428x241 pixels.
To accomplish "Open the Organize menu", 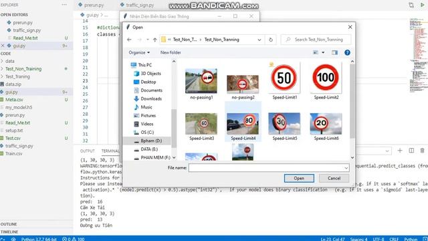I will click(x=139, y=52).
